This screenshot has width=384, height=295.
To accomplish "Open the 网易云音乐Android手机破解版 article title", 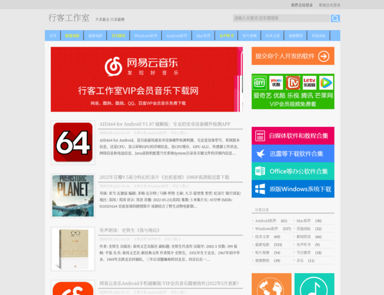I will tap(169, 284).
